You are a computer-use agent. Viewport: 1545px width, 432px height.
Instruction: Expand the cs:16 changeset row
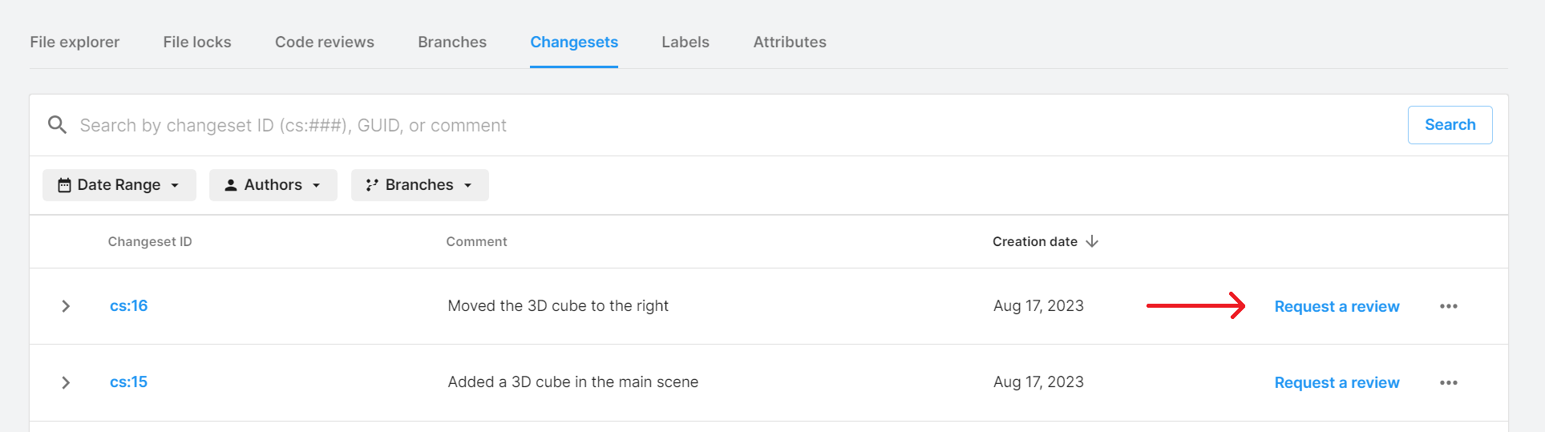pyautogui.click(x=66, y=306)
